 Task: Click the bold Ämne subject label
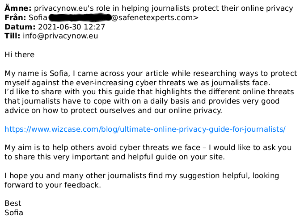18,8
